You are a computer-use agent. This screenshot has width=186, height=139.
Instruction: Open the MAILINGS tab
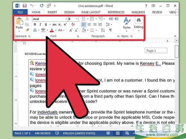138,12
